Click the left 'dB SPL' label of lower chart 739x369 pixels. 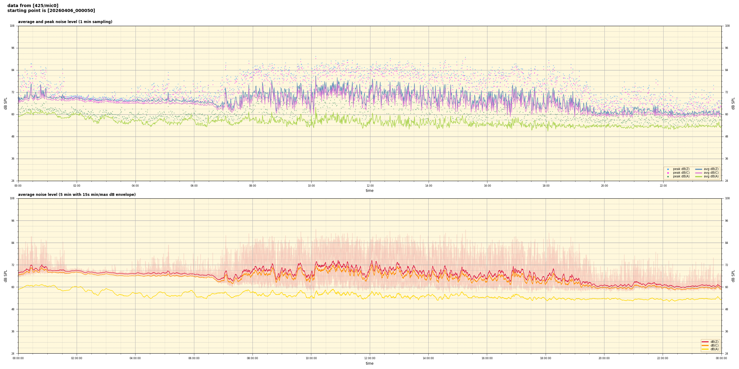click(x=6, y=276)
